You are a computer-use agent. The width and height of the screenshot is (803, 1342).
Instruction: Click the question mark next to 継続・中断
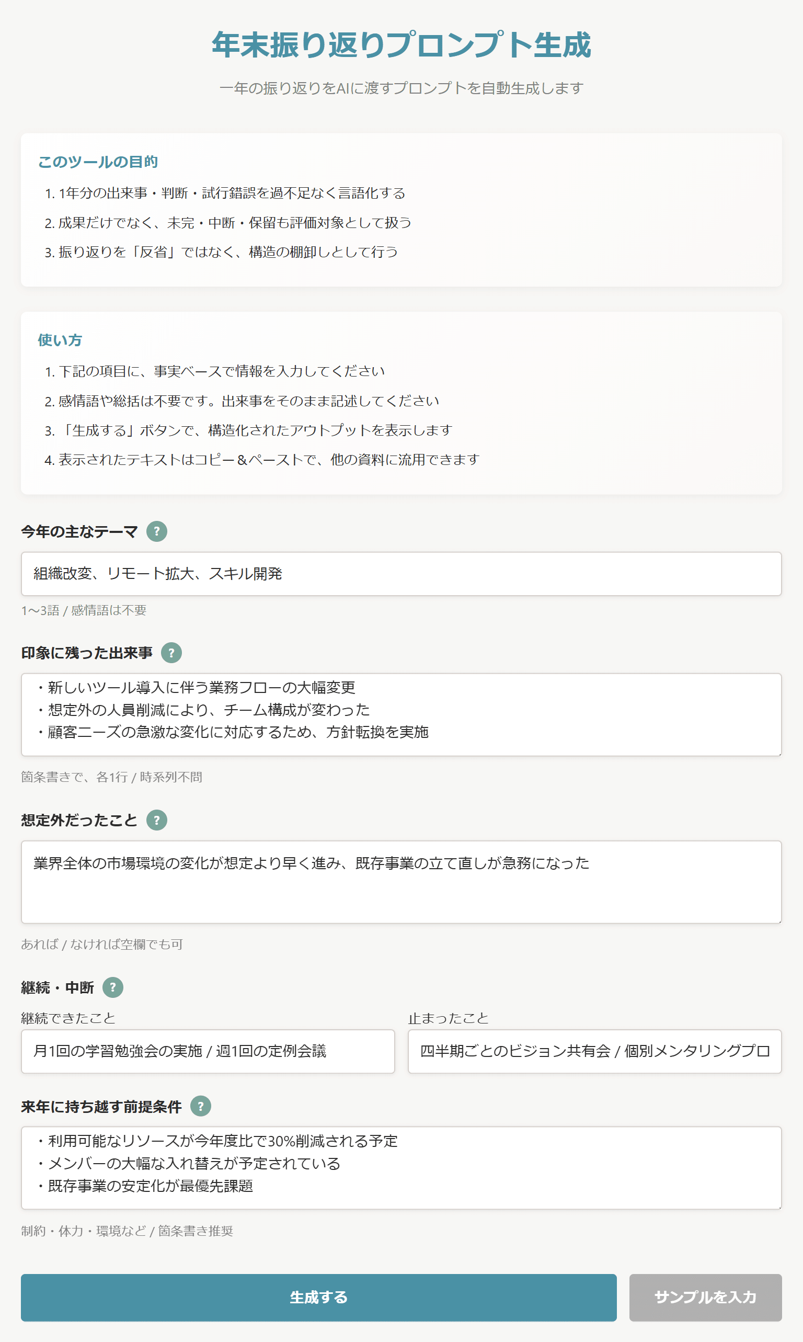[112, 987]
